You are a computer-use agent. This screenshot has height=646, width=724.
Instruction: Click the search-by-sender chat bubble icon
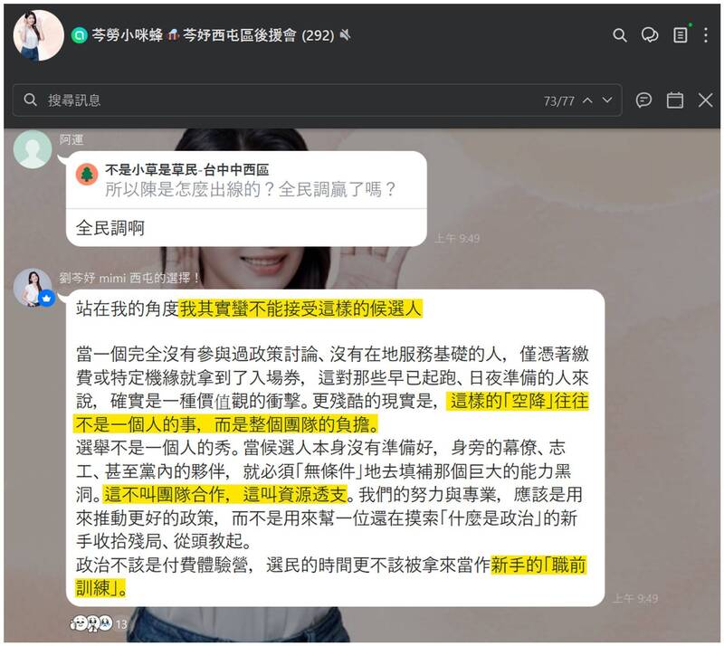pyautogui.click(x=643, y=100)
